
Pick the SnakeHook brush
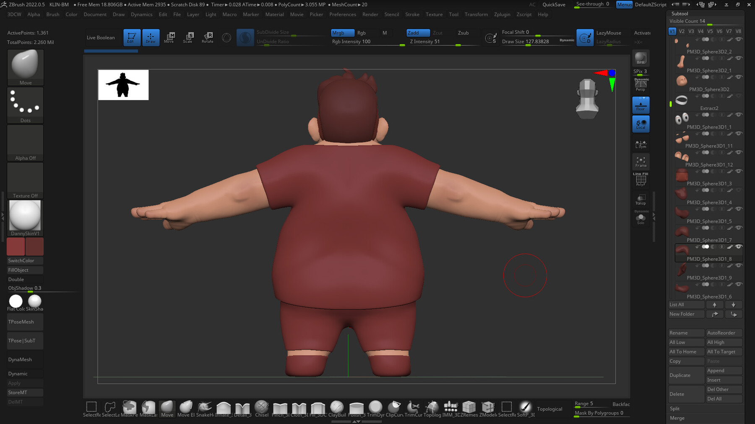[205, 409]
